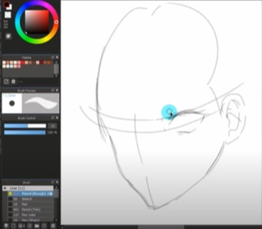Collapse the Liner brush group
The width and height of the screenshot is (262, 229).
point(5,188)
